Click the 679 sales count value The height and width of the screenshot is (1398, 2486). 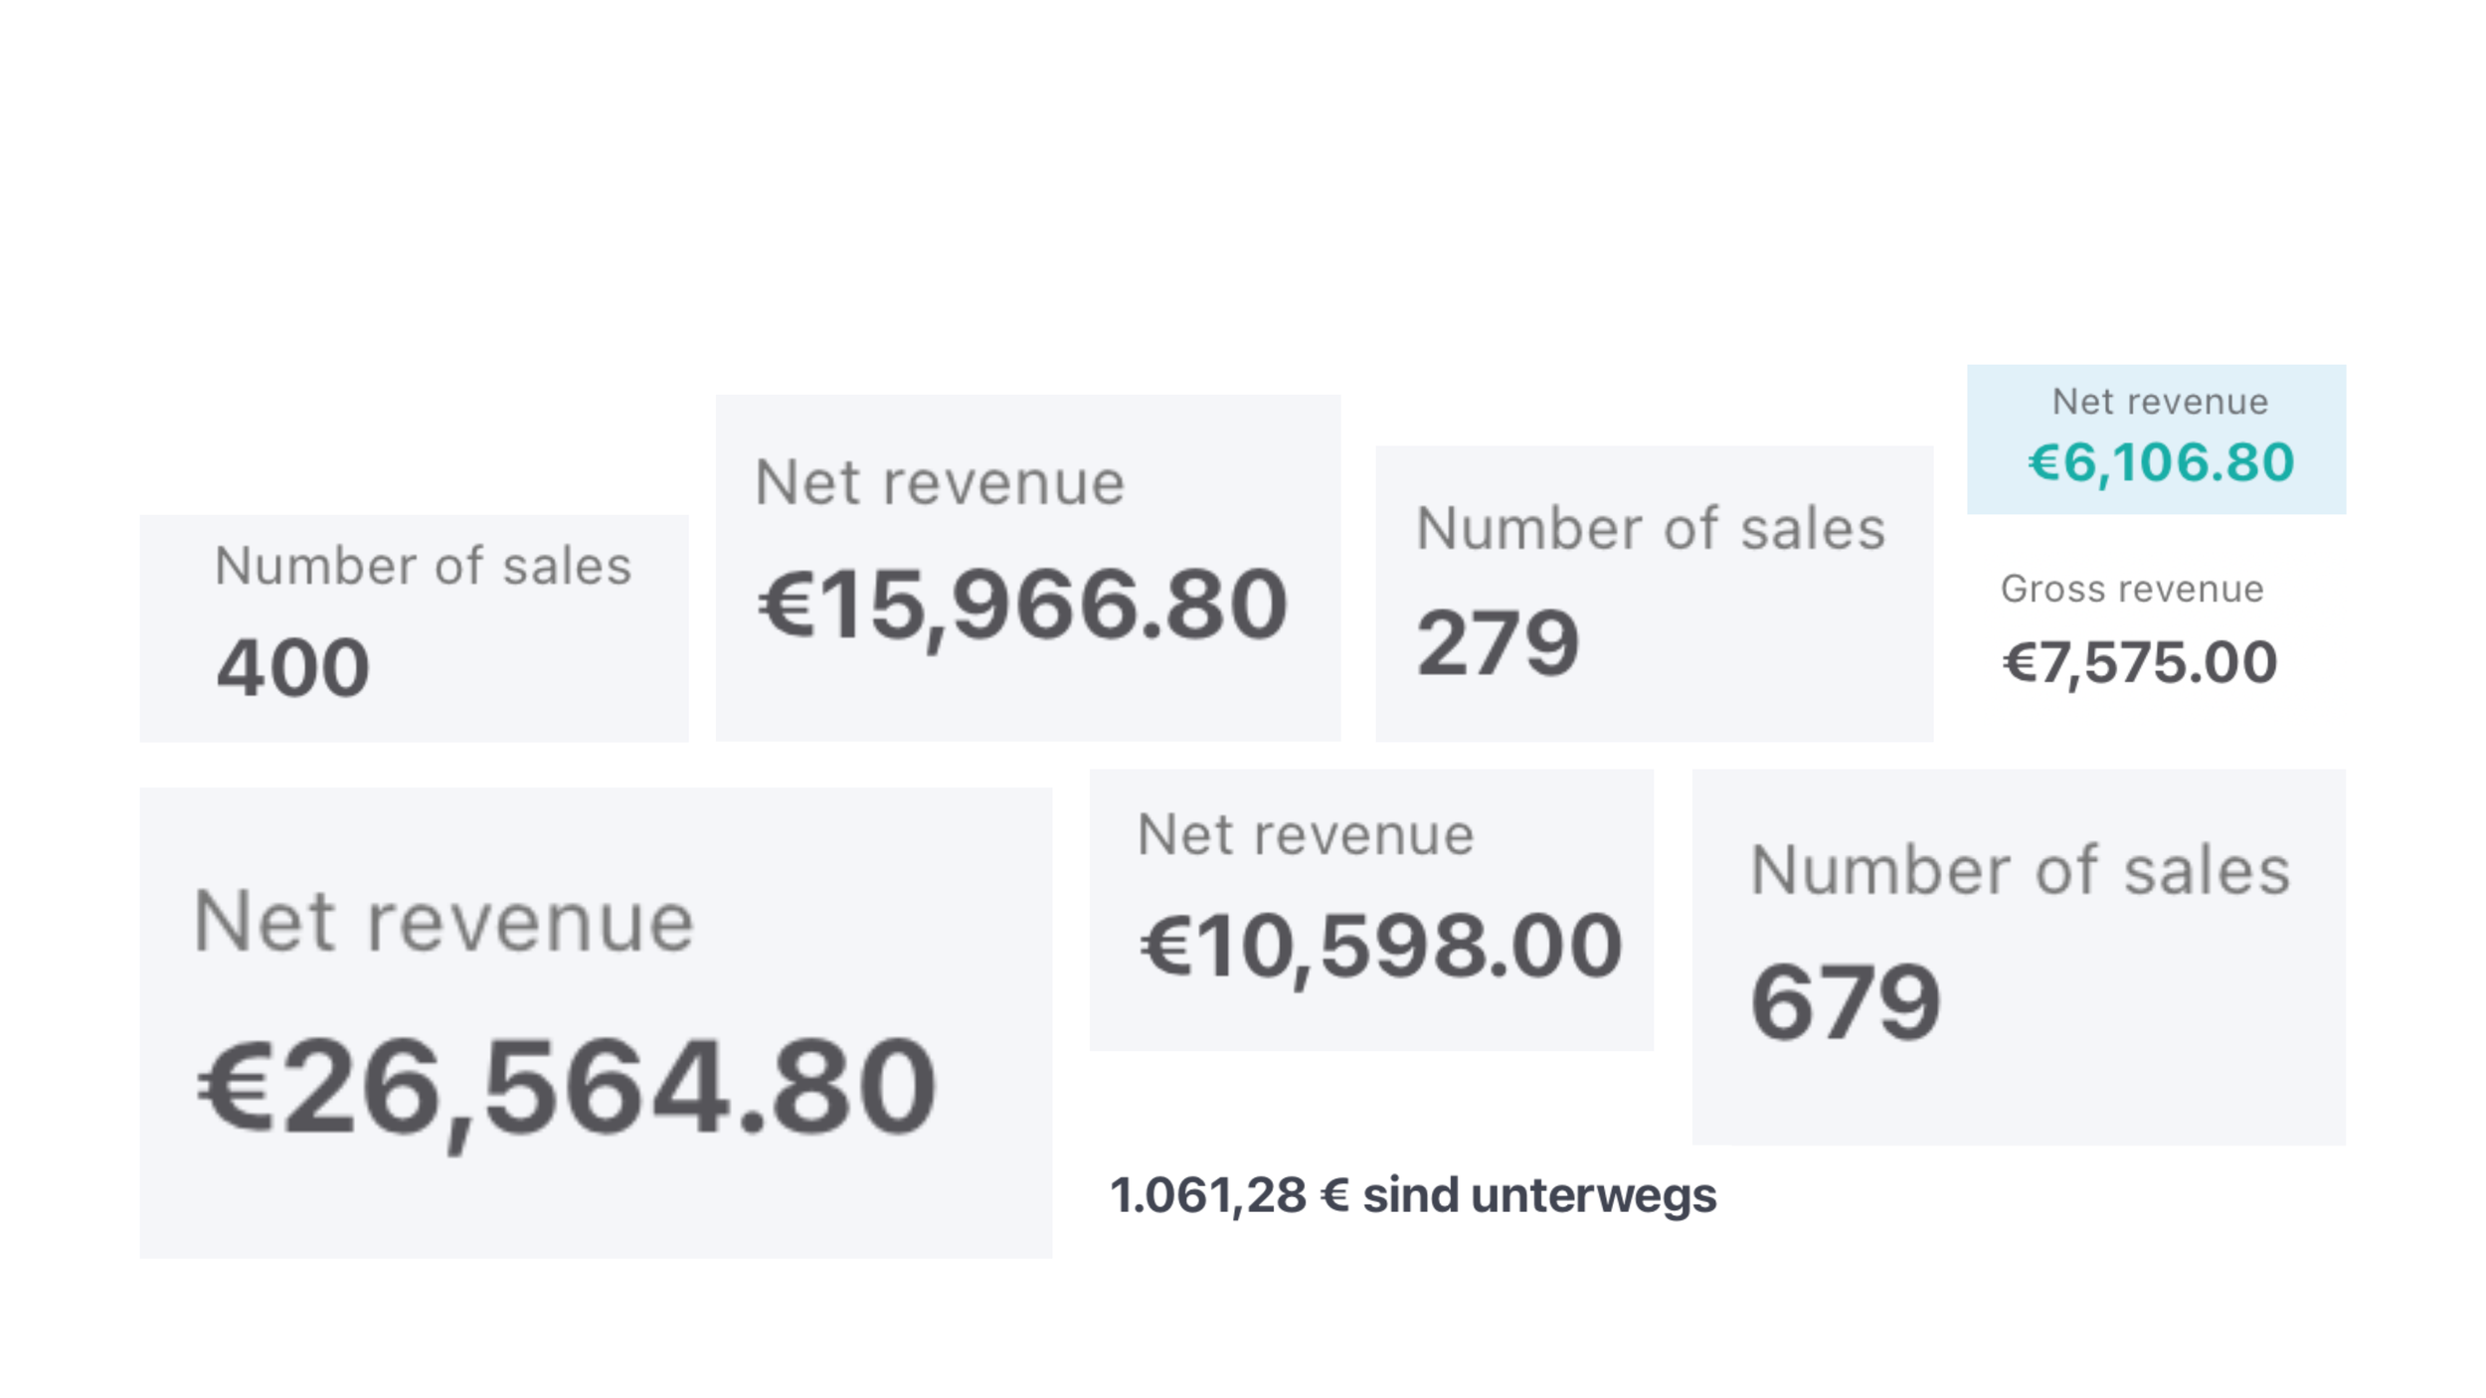point(1846,1002)
